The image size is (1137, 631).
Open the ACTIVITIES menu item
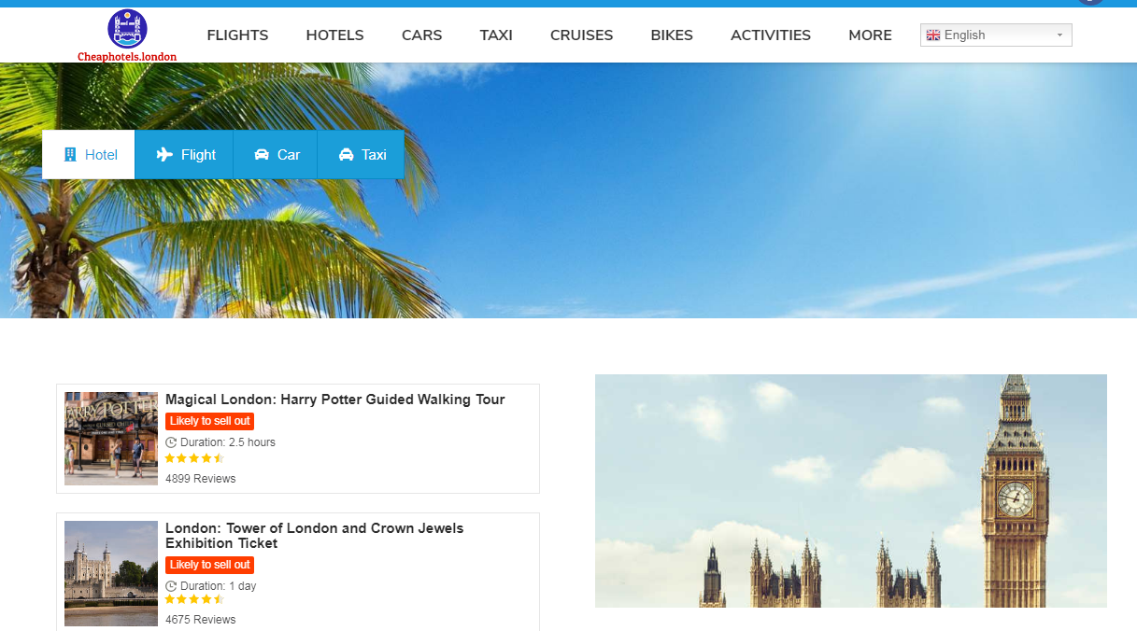coord(771,35)
